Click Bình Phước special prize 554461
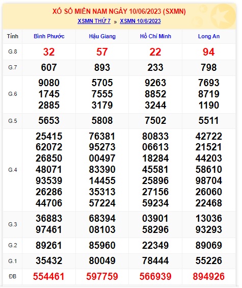This screenshot has height=288, width=242. tap(49, 276)
